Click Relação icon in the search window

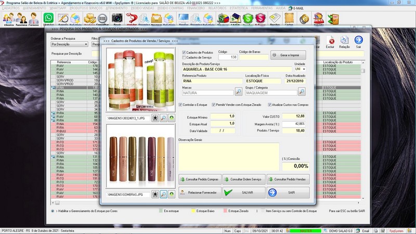pyautogui.click(x=344, y=42)
